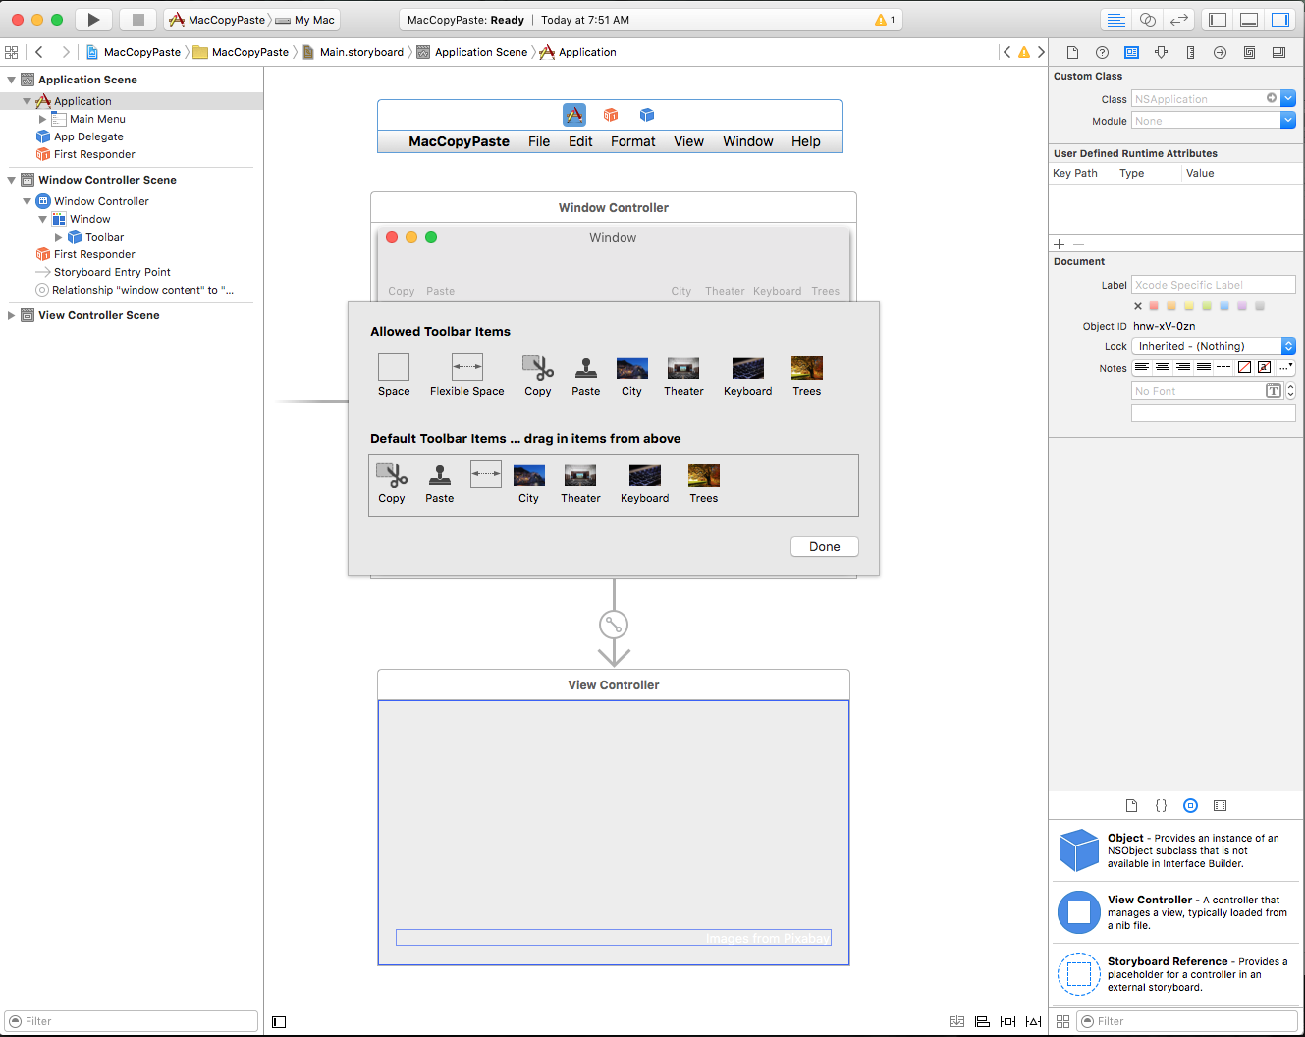Toggle library icon grid view

click(x=1062, y=1021)
